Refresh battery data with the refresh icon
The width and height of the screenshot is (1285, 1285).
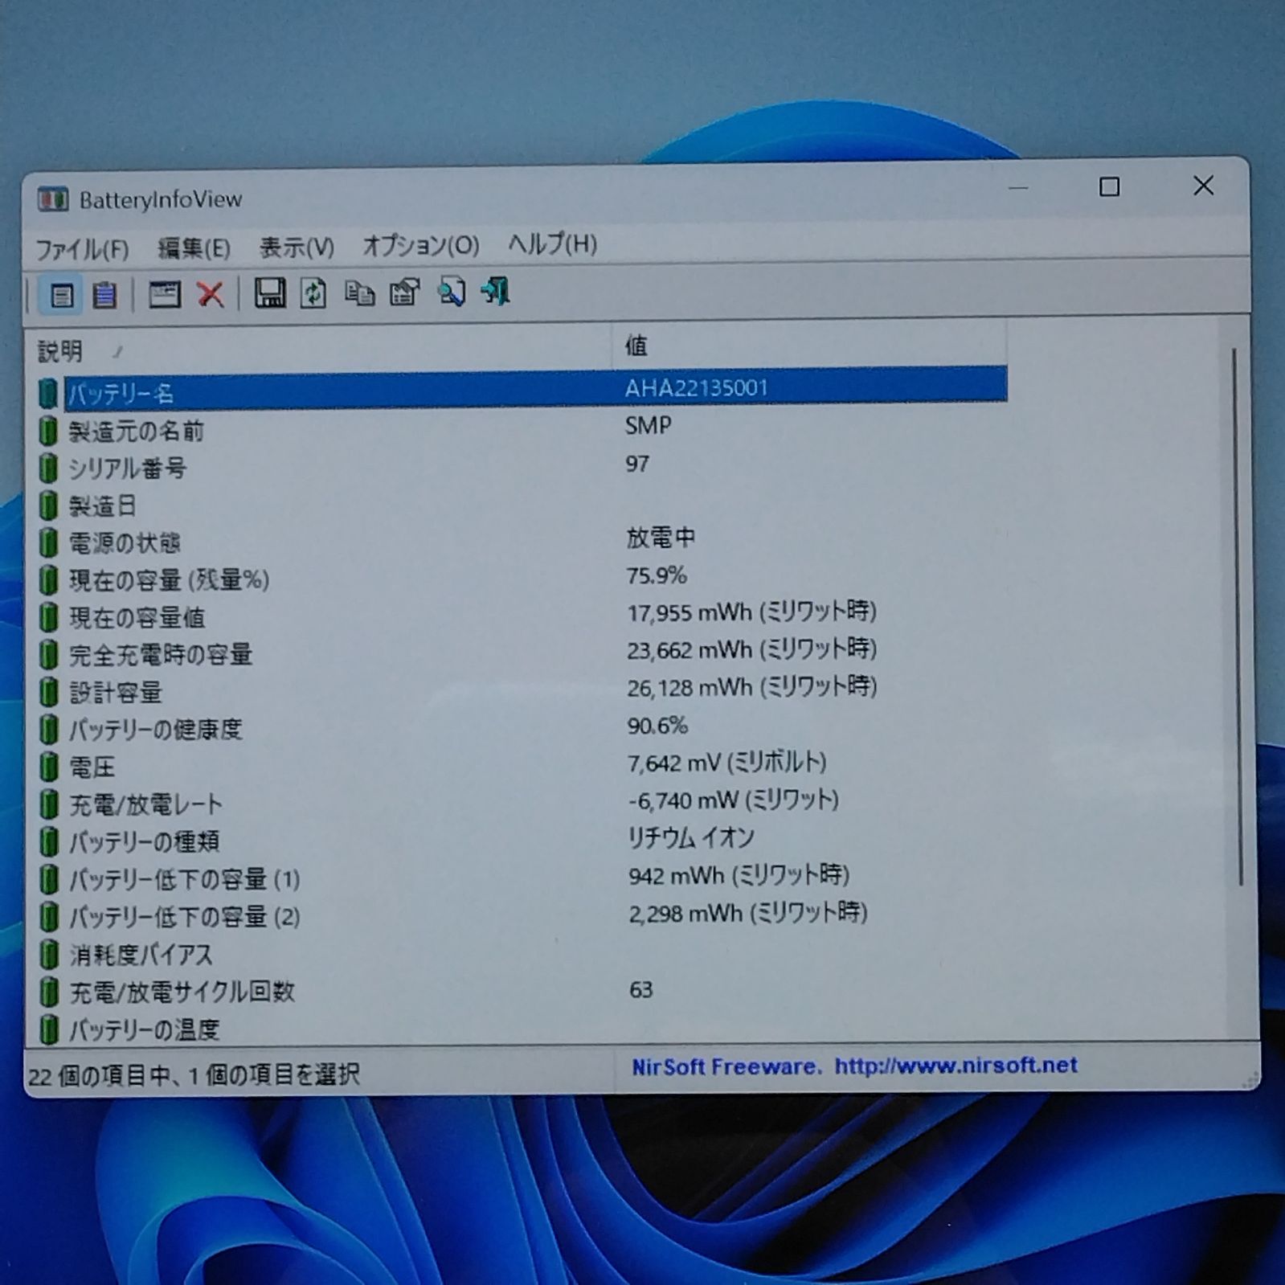(x=313, y=293)
